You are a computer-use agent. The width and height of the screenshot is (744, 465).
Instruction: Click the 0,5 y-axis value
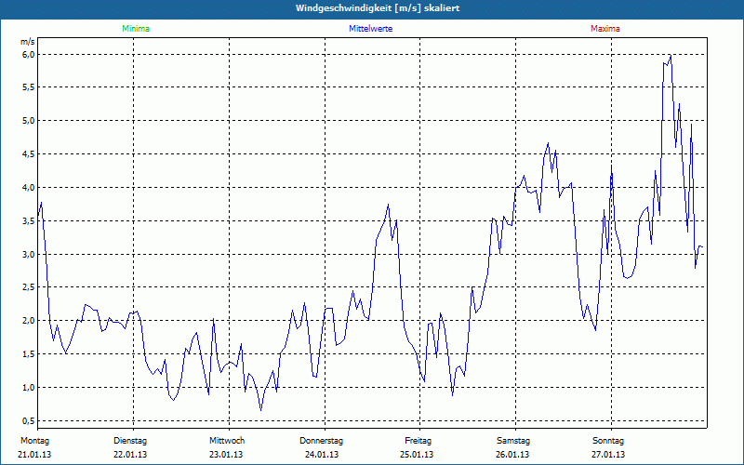(x=29, y=421)
